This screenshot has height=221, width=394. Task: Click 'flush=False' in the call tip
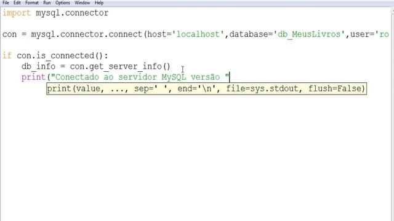tap(334, 88)
